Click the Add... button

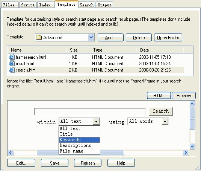click(x=110, y=38)
